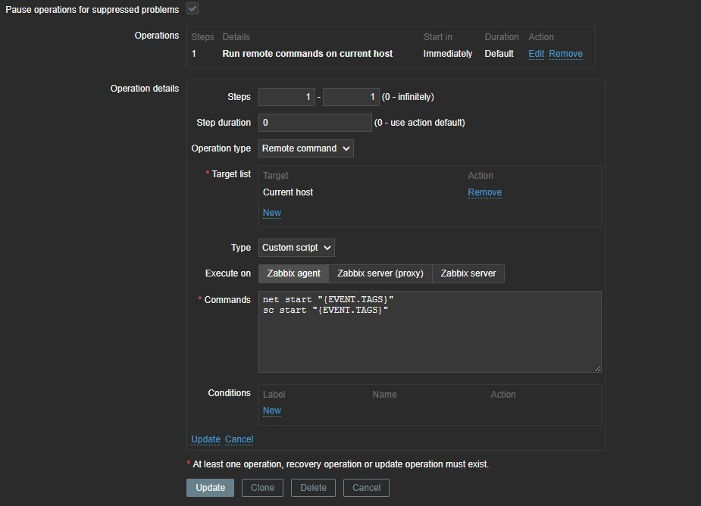Select Zabbix server (proxy) execute option

[380, 273]
